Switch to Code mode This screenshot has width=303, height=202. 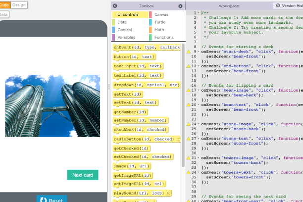click(x=4, y=4)
